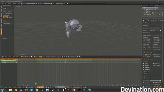Open the Render menu in top bar
164x92 pixels.
[9, 4]
